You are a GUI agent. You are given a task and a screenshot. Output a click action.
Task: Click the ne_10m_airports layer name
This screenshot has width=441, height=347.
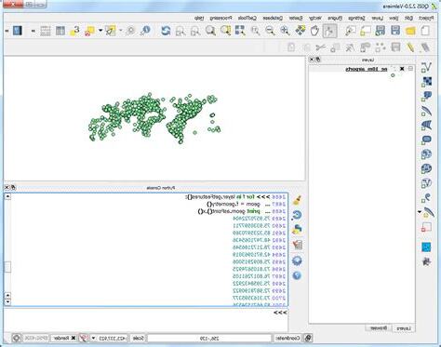coord(367,69)
